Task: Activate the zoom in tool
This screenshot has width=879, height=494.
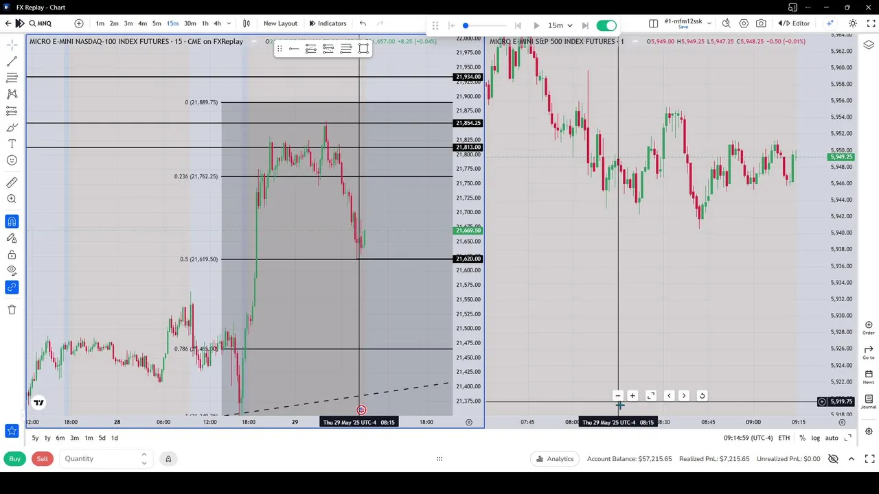Action: pos(12,199)
